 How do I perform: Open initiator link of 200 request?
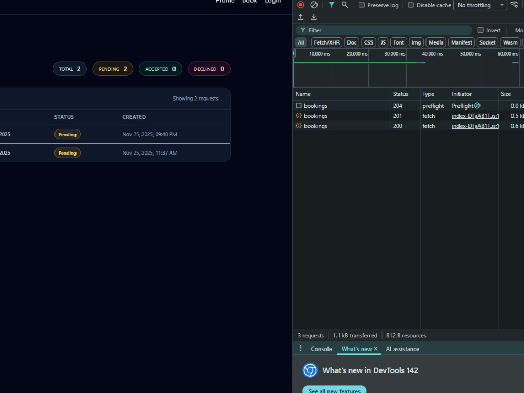[475, 126]
